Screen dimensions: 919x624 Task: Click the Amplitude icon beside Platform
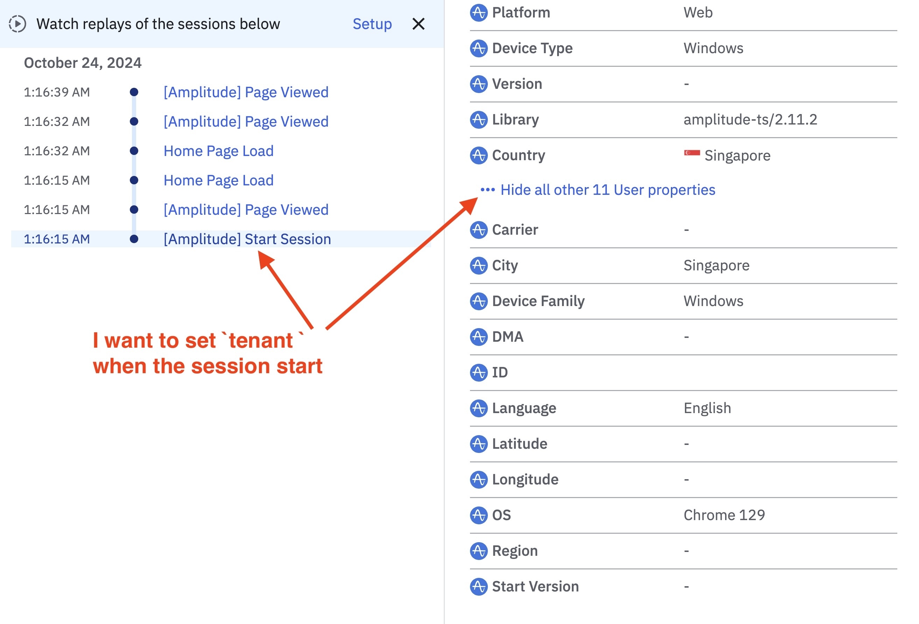tap(478, 13)
